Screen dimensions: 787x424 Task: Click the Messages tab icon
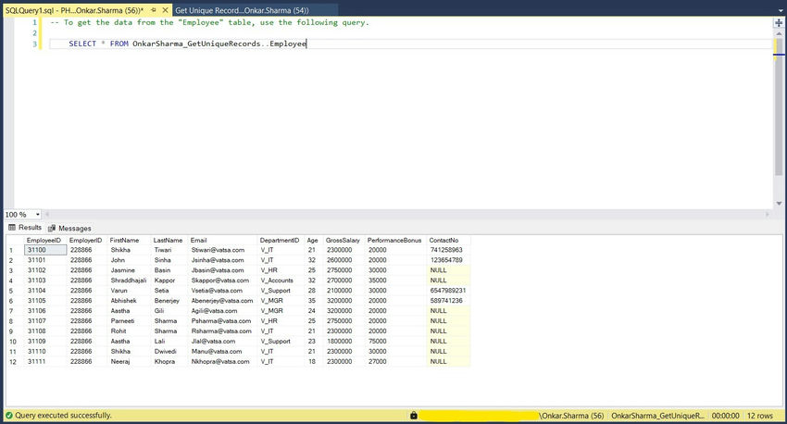[52, 229]
